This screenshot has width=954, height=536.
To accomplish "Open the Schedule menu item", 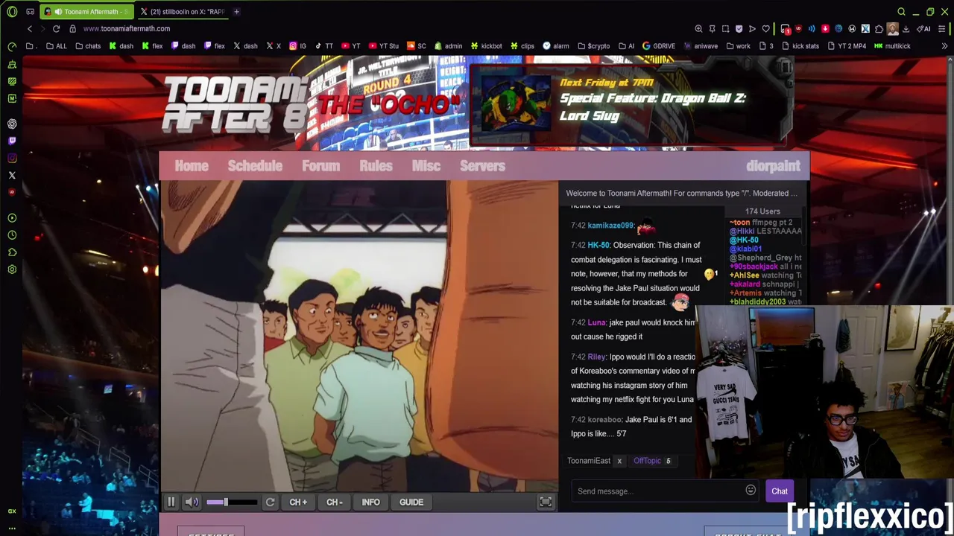I will (x=255, y=166).
